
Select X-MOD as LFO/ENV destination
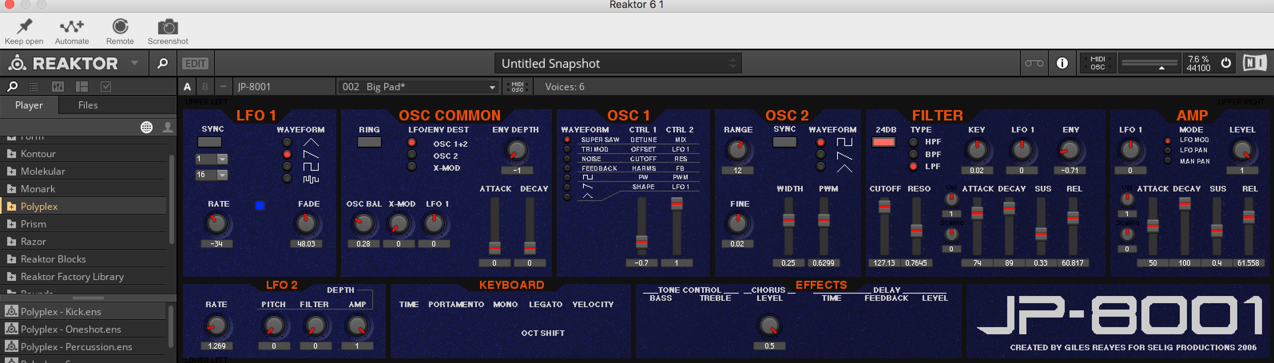(x=411, y=166)
